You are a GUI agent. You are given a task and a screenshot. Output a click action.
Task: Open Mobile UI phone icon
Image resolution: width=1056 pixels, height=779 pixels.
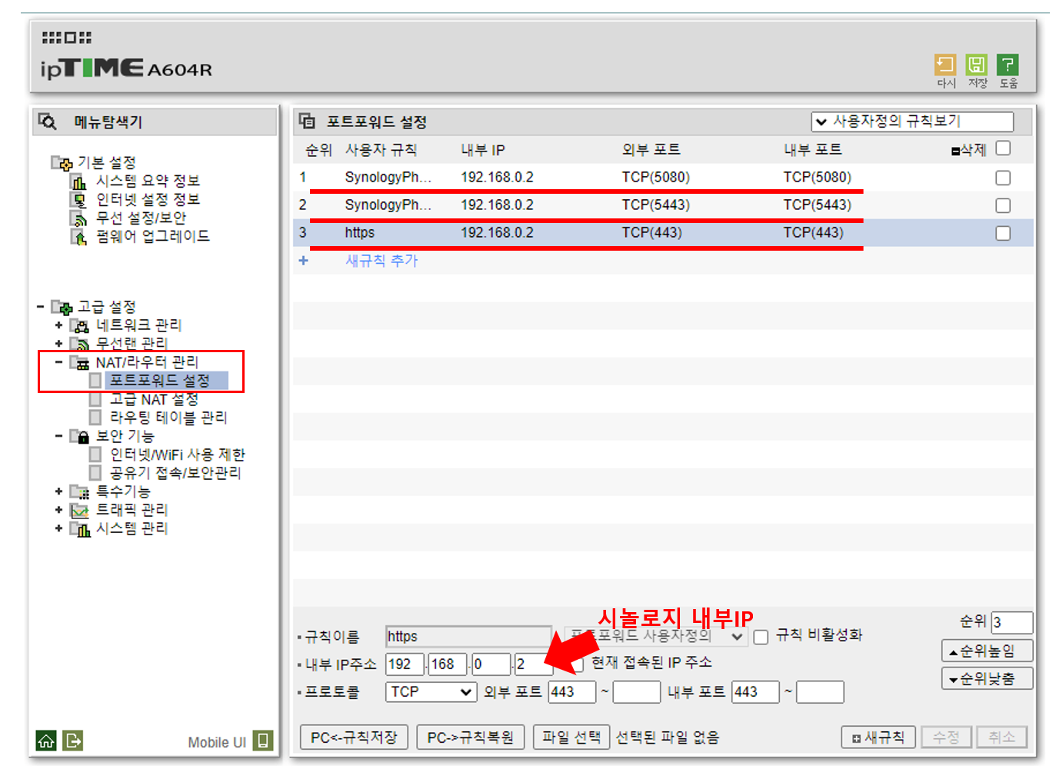pyautogui.click(x=263, y=741)
